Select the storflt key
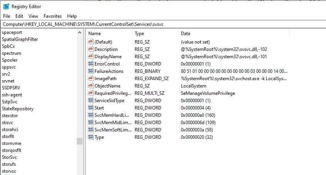This screenshot has width=326, height=175. tap(8, 136)
